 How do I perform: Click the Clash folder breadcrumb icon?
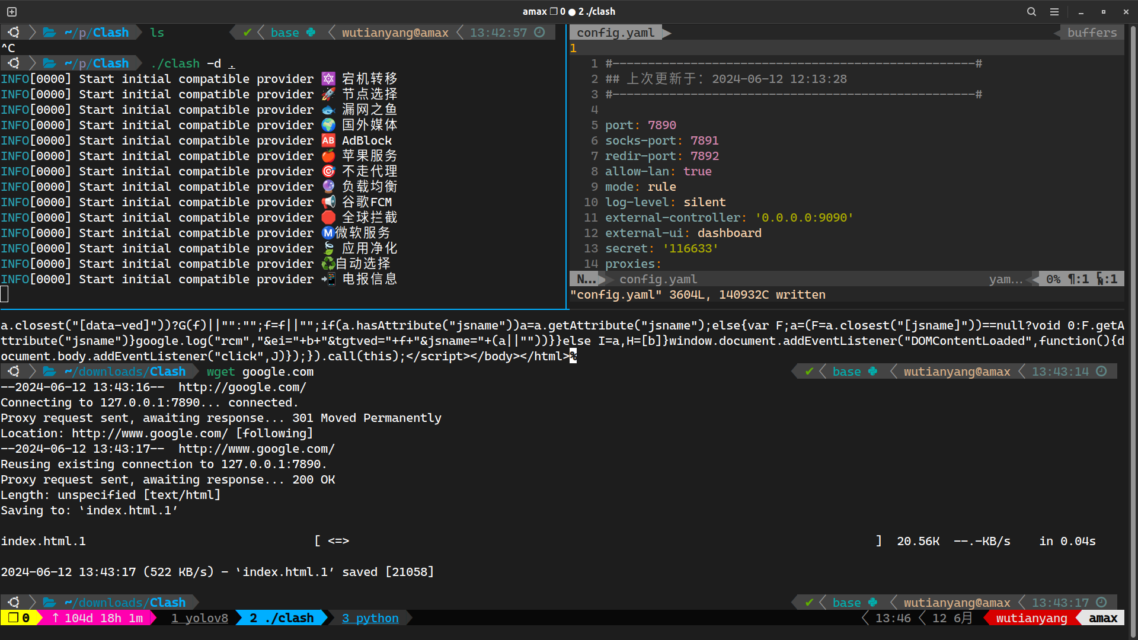49,32
